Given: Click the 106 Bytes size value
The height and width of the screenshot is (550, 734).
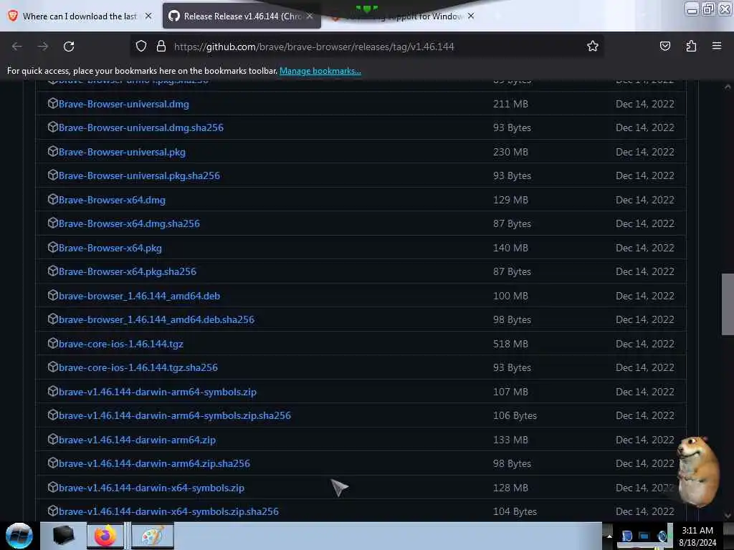Looking at the screenshot, I should pos(515,416).
